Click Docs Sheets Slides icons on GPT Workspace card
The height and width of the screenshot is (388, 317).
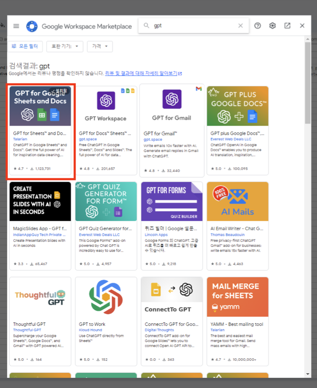pyautogui.click(x=127, y=91)
